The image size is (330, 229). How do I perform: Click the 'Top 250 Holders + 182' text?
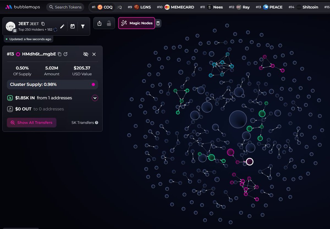pyautogui.click(x=35, y=29)
